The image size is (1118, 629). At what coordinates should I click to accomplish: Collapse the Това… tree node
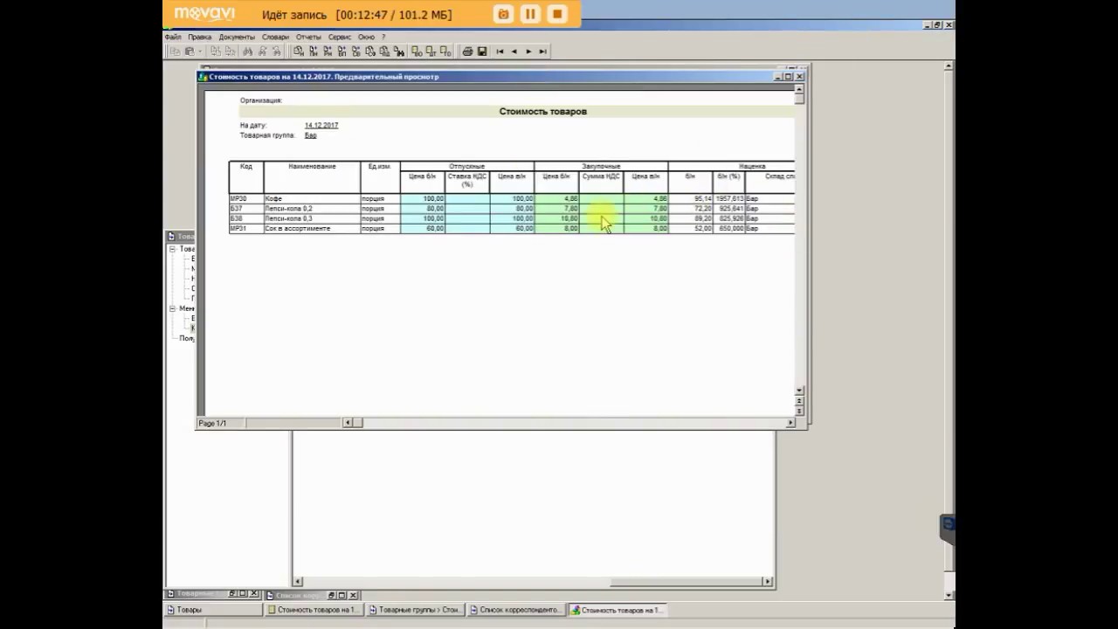[172, 249]
